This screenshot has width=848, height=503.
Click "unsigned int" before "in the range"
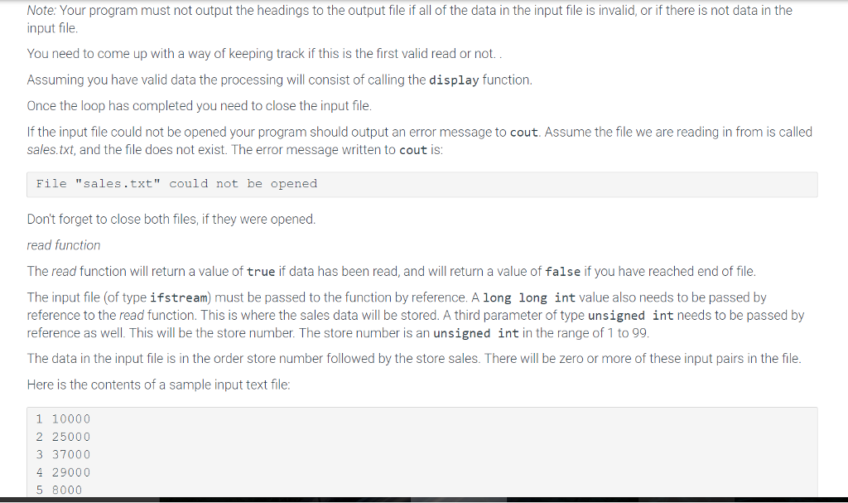[474, 333]
